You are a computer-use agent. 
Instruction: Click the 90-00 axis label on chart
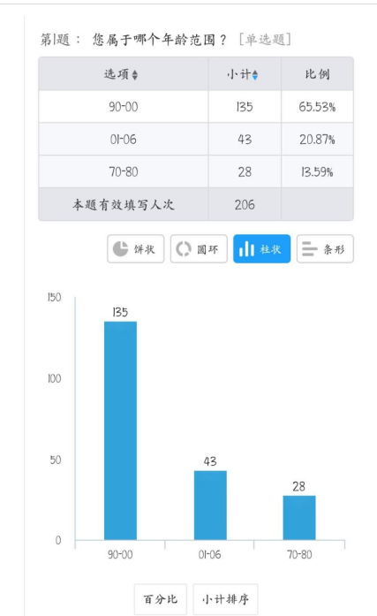coord(120,554)
